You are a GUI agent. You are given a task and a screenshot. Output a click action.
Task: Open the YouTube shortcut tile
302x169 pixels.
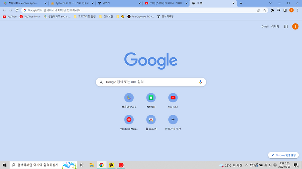click(x=173, y=101)
